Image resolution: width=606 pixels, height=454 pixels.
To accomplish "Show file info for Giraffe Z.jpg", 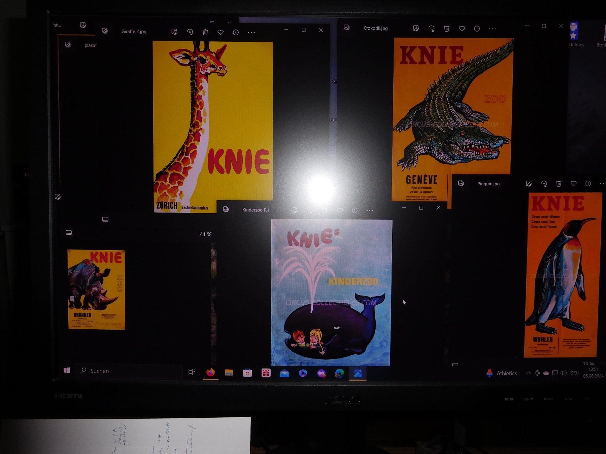I will click(x=236, y=32).
